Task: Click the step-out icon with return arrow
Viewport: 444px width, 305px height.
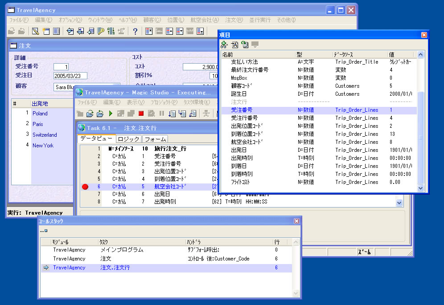Action: [193, 114]
